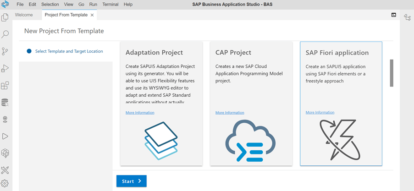Screen dimensions: 414x191
Task: Open the Explorer icon in activity bar
Action: pos(5,17)
